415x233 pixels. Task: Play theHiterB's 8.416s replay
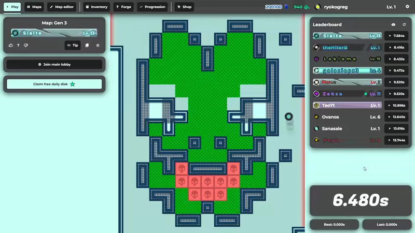396,47
